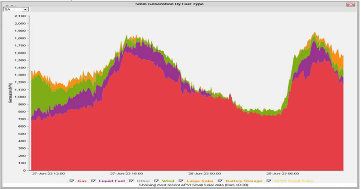Close the 5min Generation chart panel
This screenshot has width=361, height=189.
click(350, 4)
